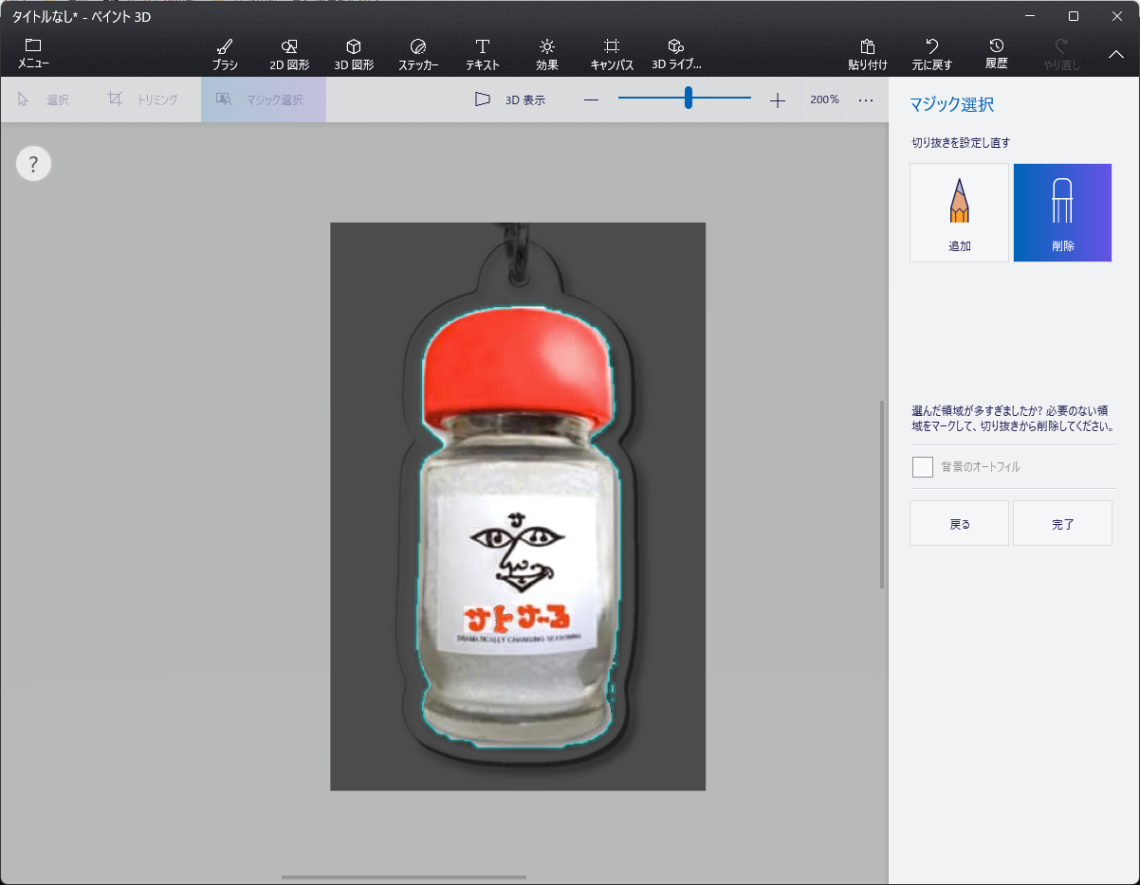Select the ステッカー sticker tool
The image size is (1140, 885).
pyautogui.click(x=418, y=54)
